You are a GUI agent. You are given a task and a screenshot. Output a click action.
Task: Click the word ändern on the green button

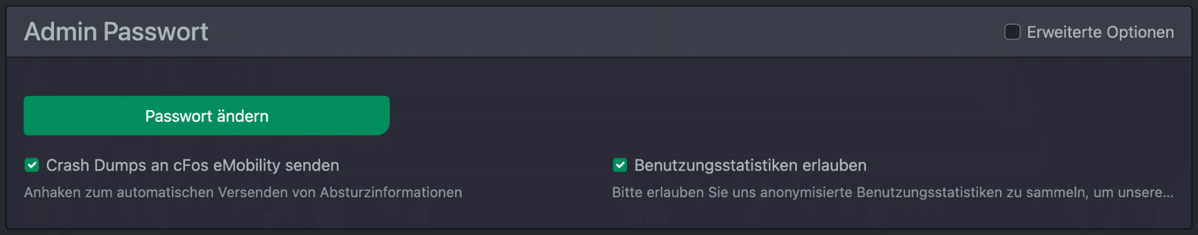pos(243,116)
